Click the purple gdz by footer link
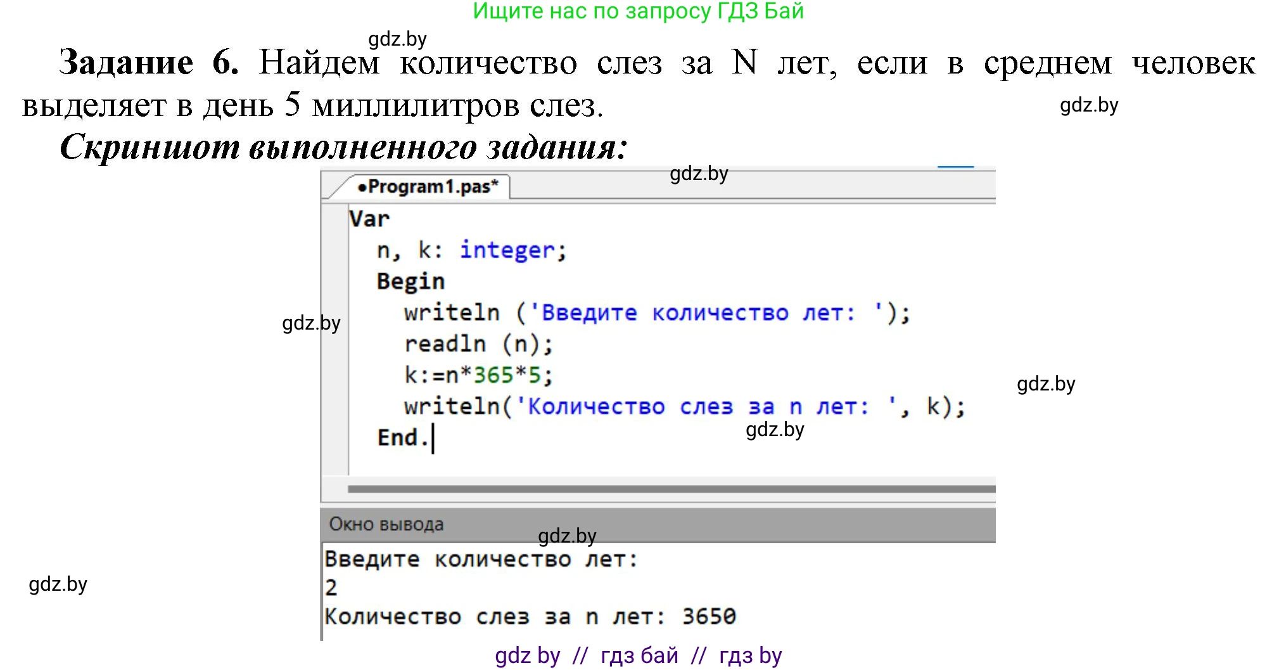1279x670 pixels. point(527,655)
